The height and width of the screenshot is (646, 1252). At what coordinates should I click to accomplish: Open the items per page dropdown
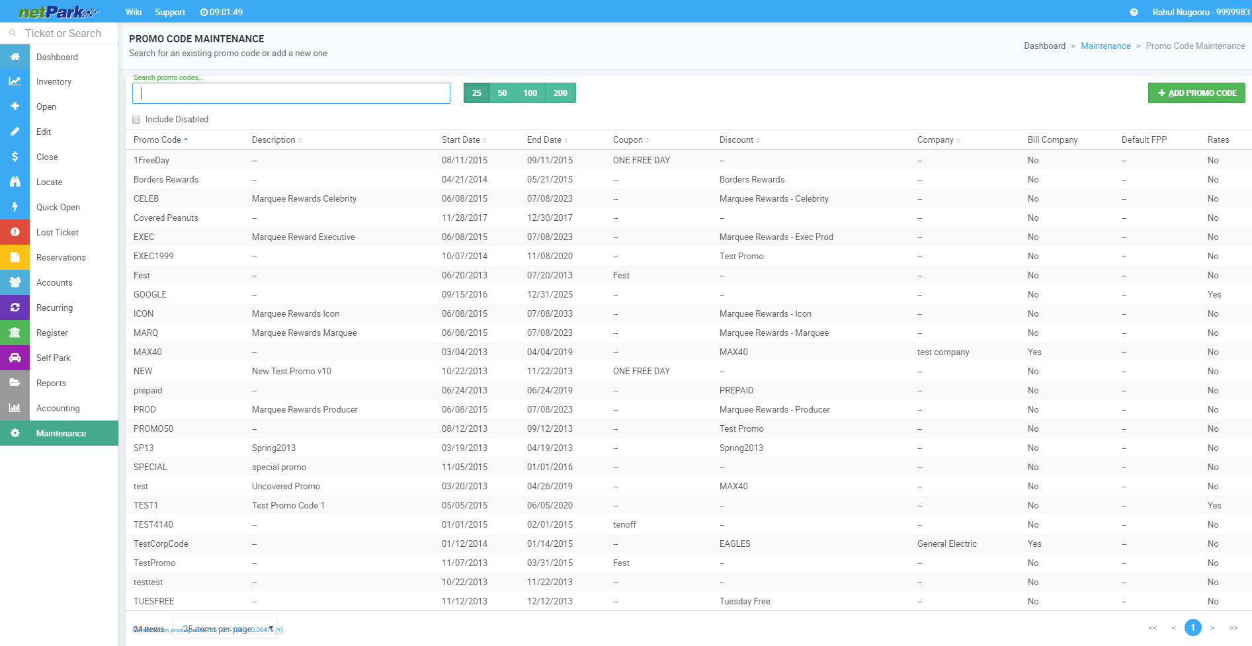[225, 629]
